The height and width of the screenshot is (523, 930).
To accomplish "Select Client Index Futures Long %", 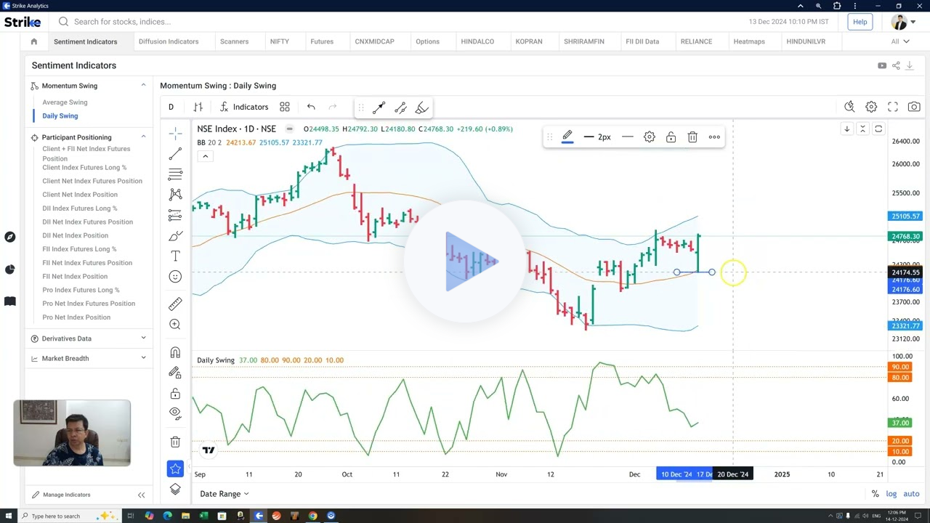I will pos(84,167).
